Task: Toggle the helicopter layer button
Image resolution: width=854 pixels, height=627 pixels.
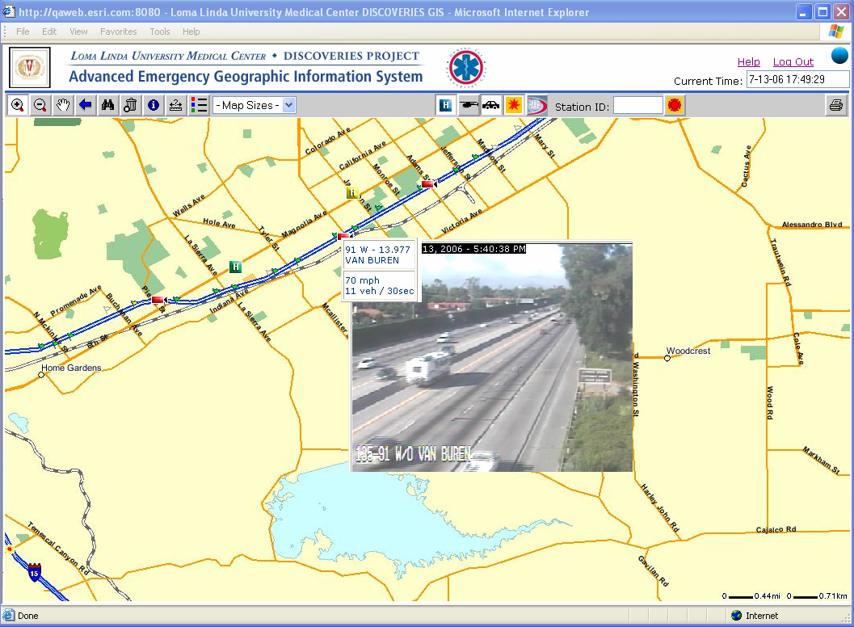Action: (468, 105)
